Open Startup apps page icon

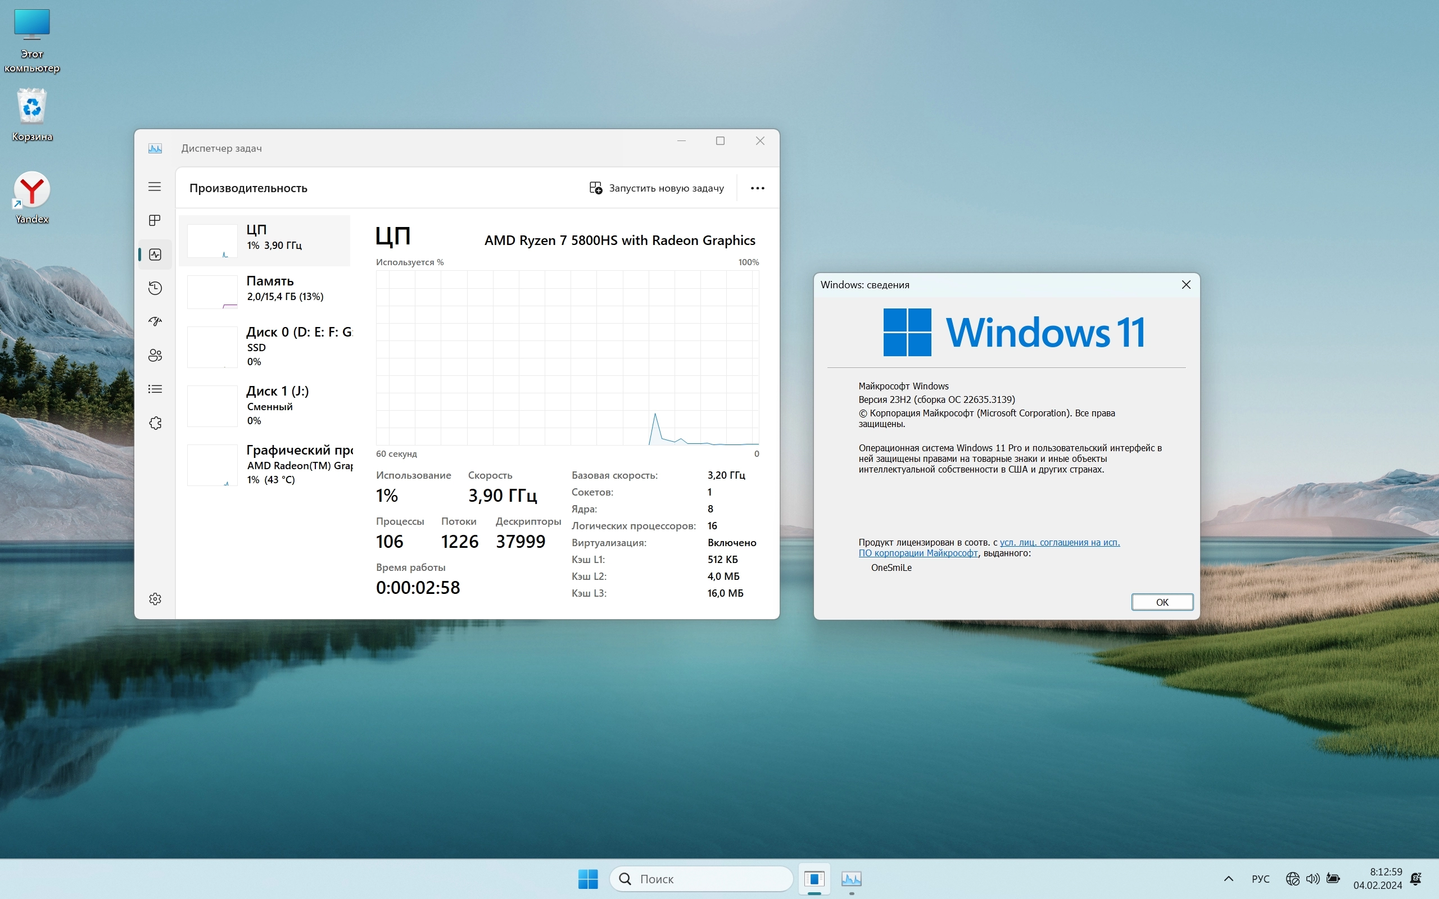click(x=155, y=321)
